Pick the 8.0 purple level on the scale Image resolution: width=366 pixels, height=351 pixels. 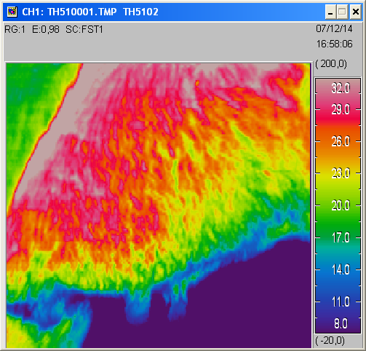coord(341,323)
